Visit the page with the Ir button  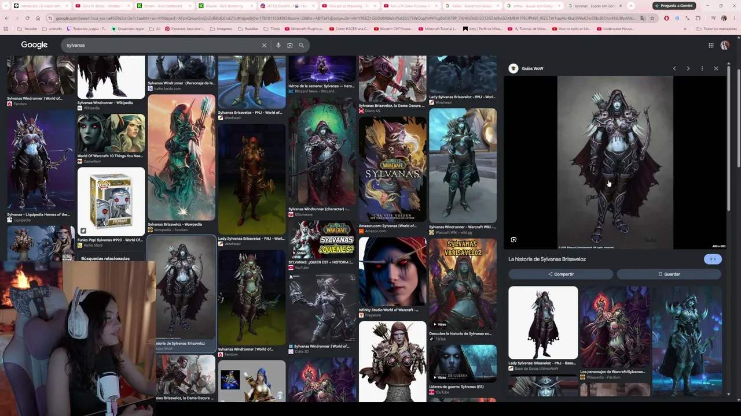tap(713, 259)
